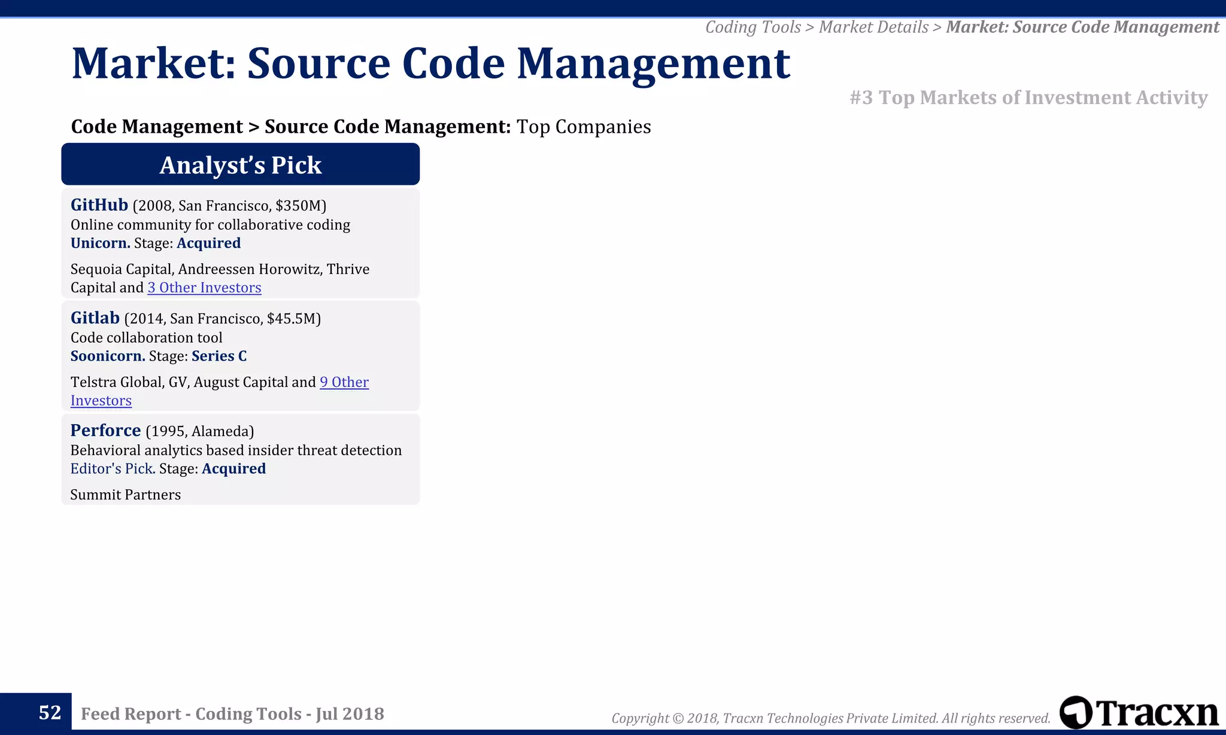
Task: Click '#3 Top Markets of Investment Activity' text
Action: (1028, 97)
